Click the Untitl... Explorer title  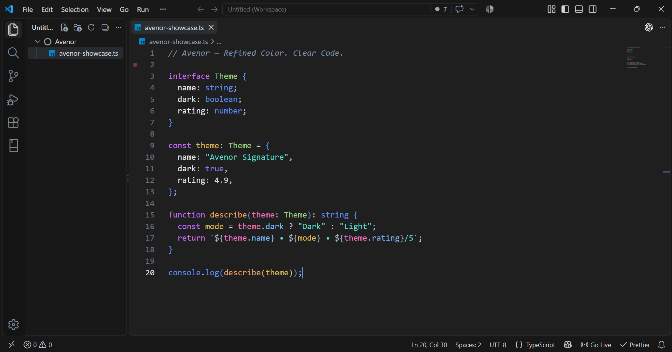pyautogui.click(x=42, y=27)
